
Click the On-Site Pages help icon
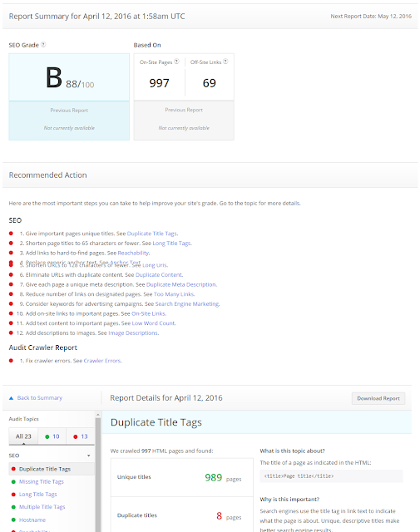(176, 62)
